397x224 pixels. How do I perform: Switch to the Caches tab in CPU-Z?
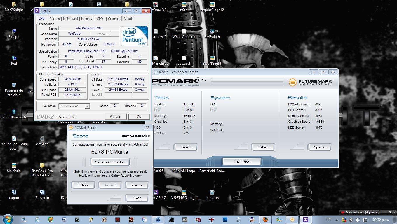click(55, 19)
